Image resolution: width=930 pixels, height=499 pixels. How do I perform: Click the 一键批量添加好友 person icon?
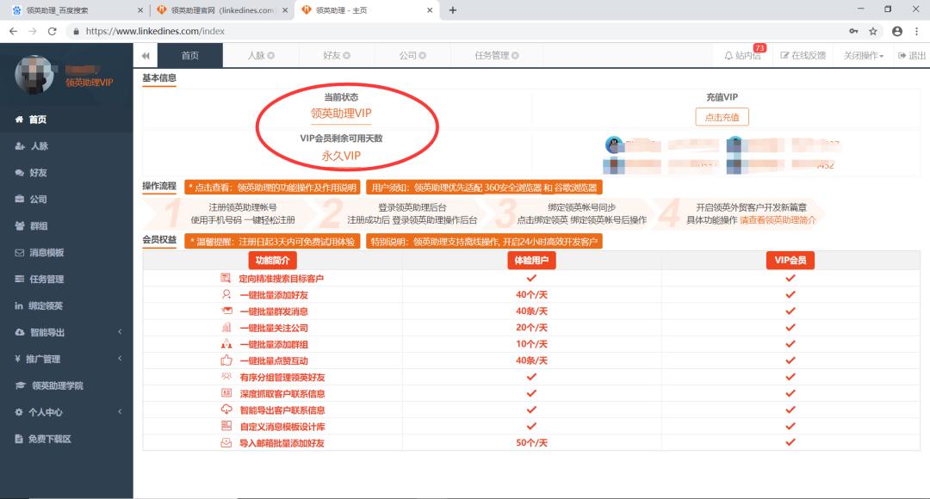click(x=226, y=294)
